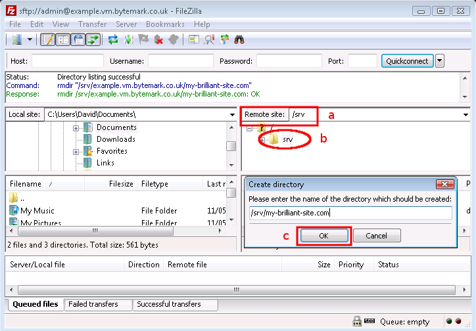Open the Help menu
This screenshot has height=331, width=476.
(202, 24)
